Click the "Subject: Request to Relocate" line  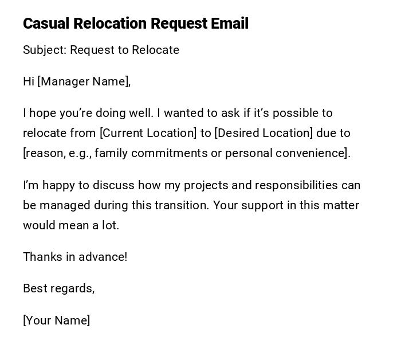tap(101, 50)
